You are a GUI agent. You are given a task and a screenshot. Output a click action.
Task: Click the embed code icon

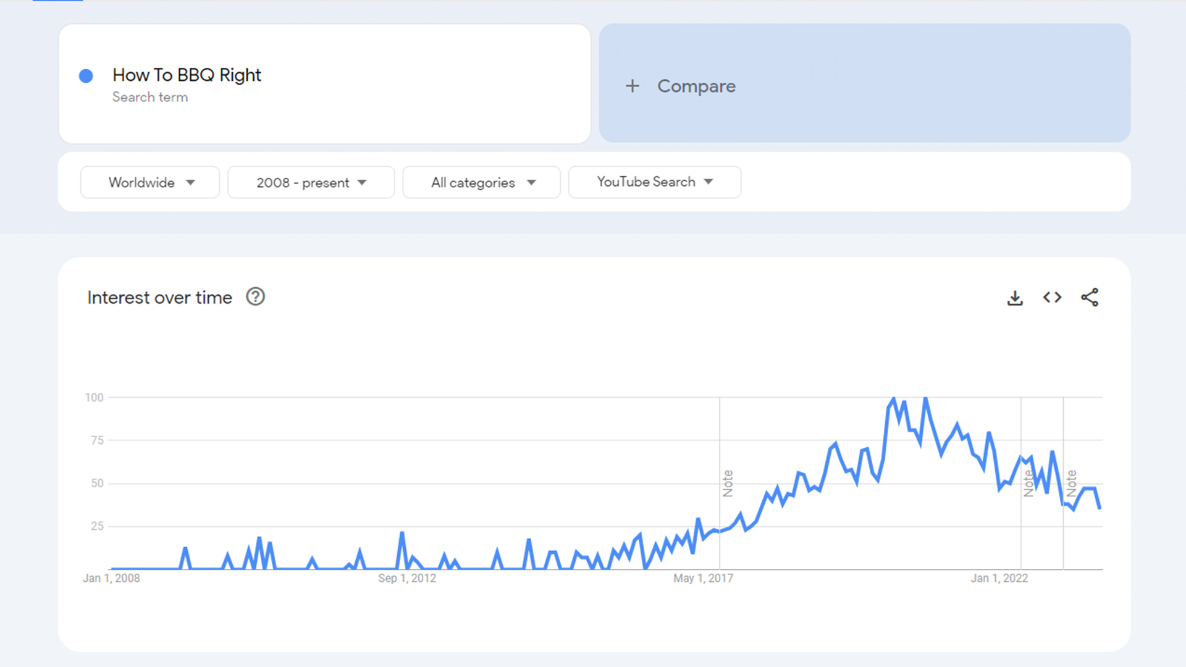[x=1052, y=298]
